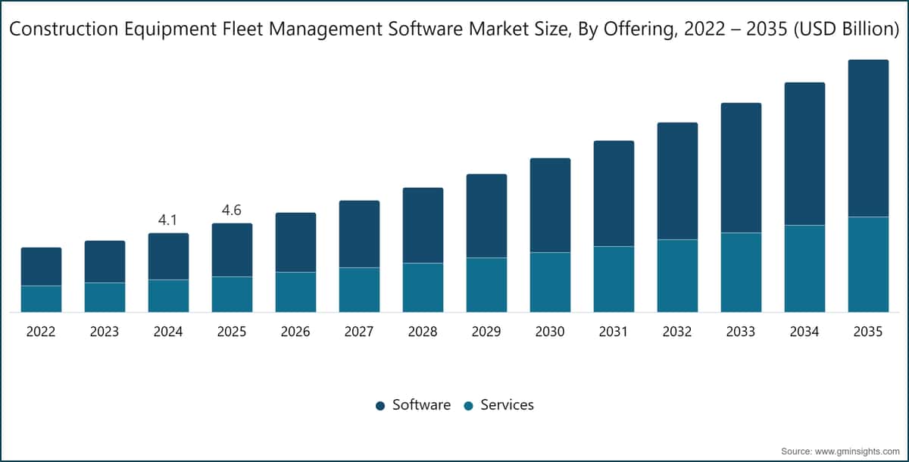Click the 4.1 data label above 2024
Viewport: 909px width, 462px height.
click(167, 220)
